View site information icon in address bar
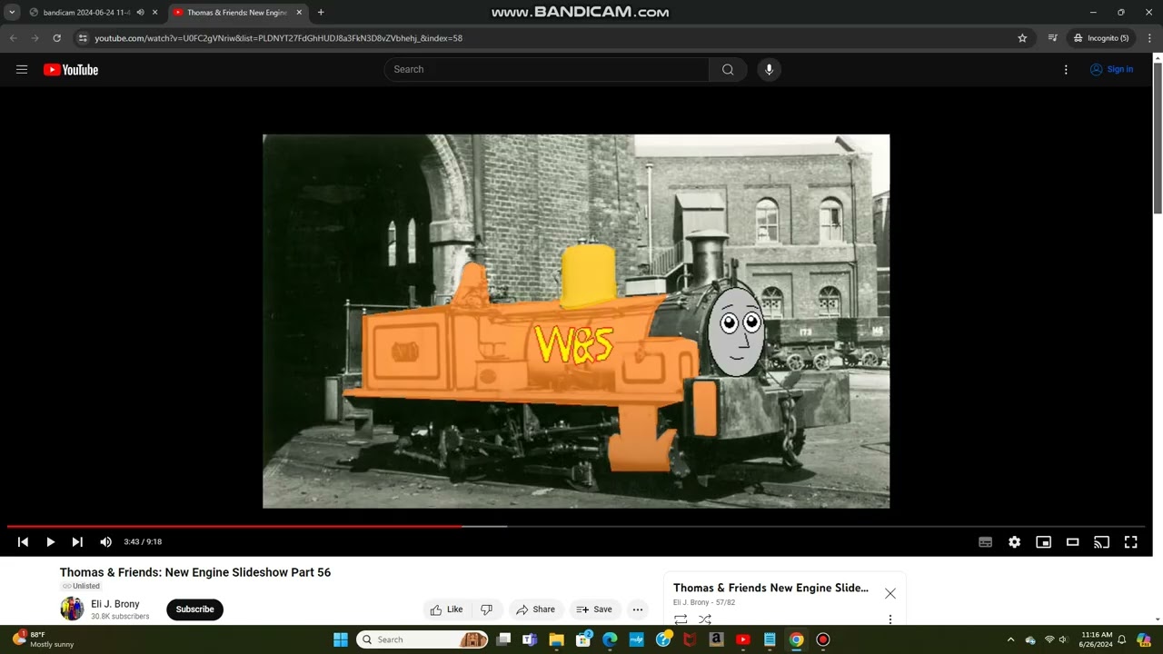 point(83,38)
